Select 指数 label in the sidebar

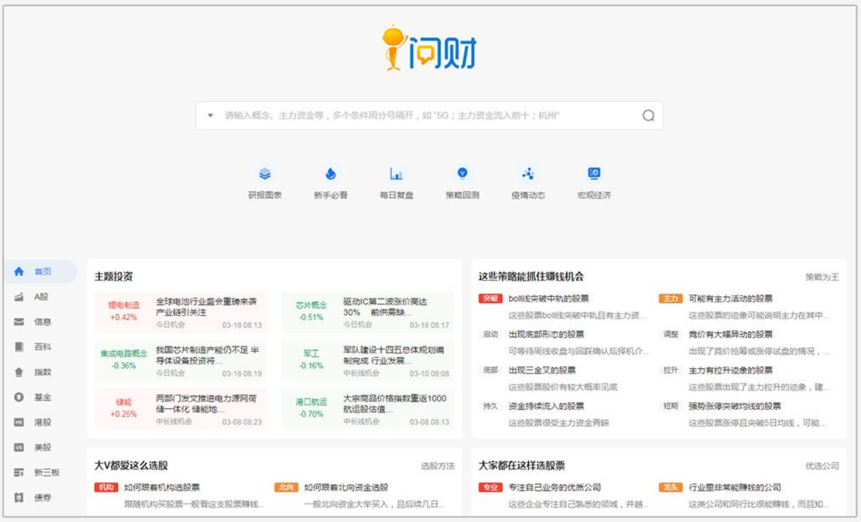(x=42, y=372)
